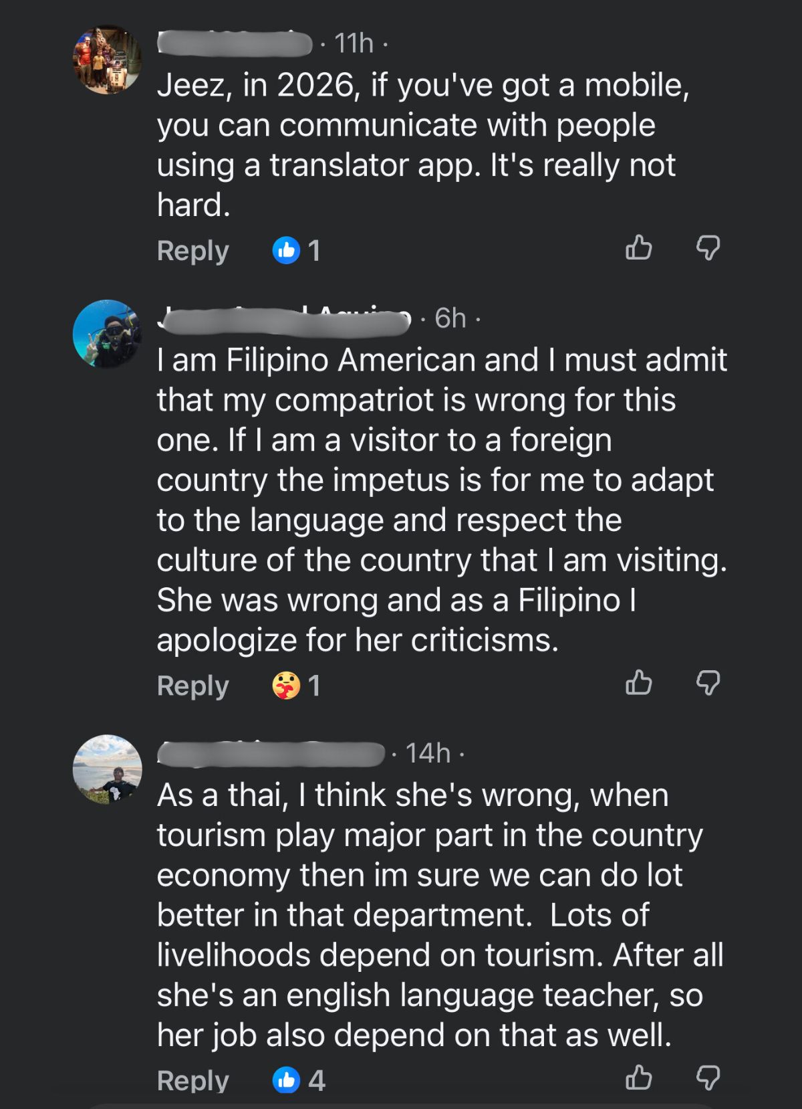Click the 14h timestamp
This screenshot has width=802, height=1109.
pos(428,754)
